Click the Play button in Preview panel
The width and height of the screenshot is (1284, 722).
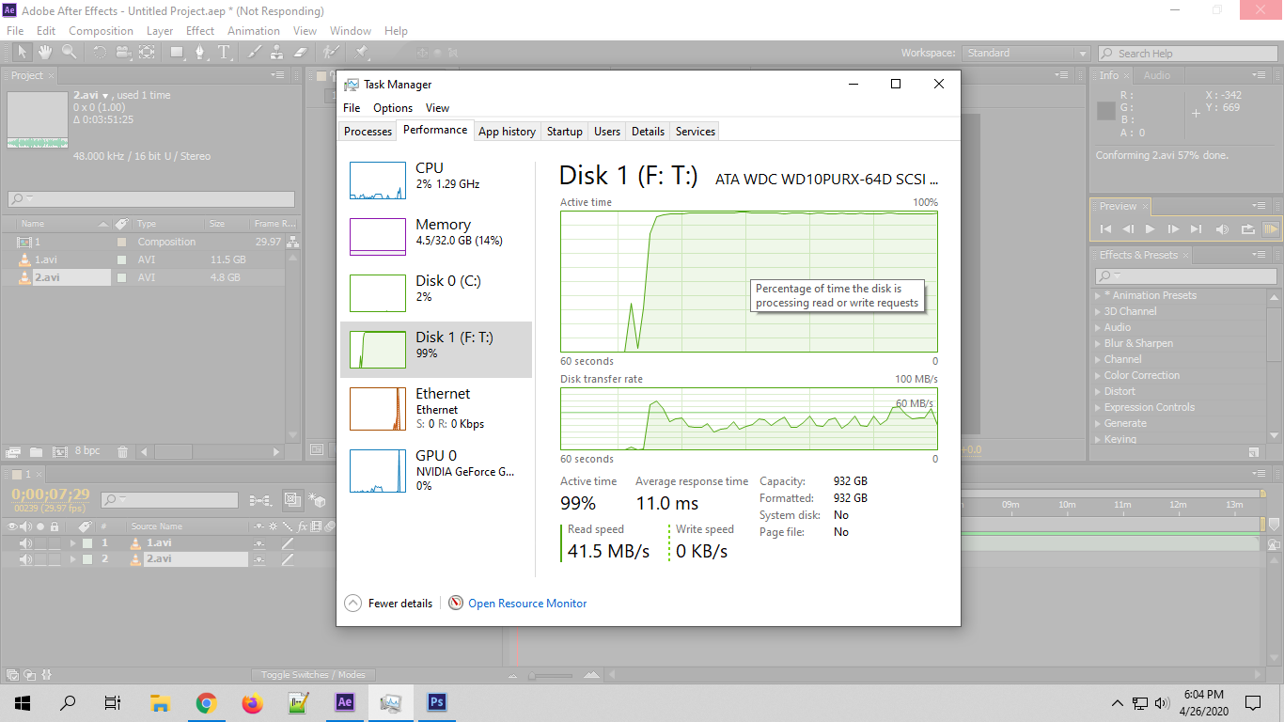[1151, 228]
